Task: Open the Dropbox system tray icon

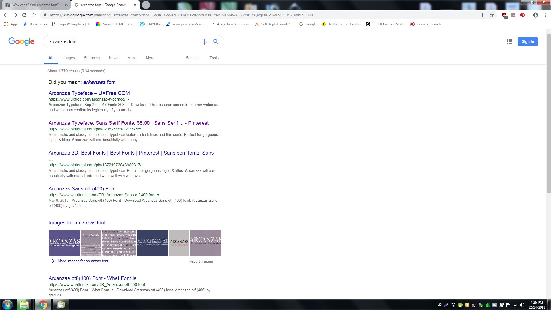Action: (x=453, y=305)
